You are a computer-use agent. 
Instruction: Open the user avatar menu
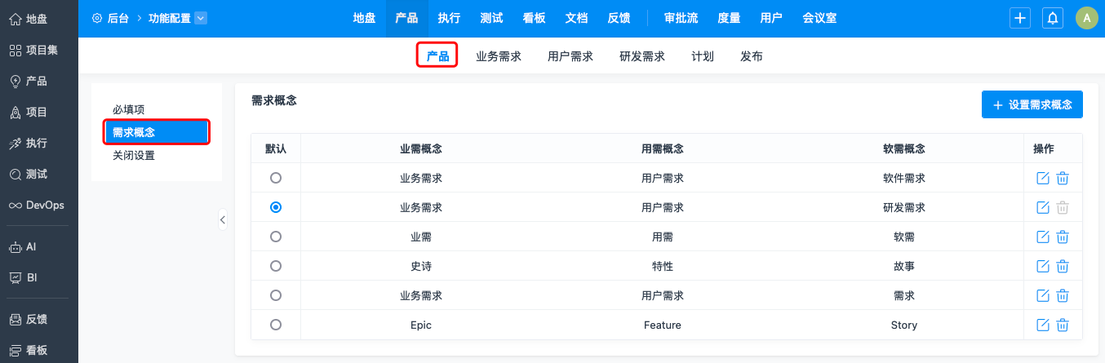coord(1086,18)
